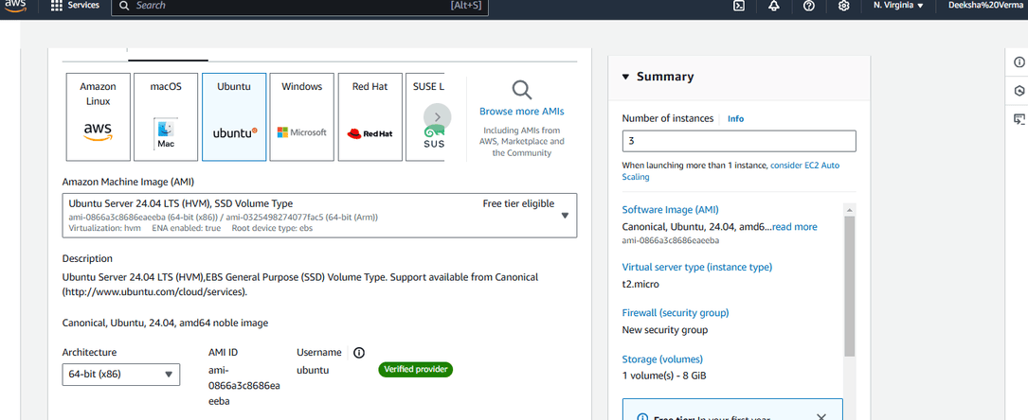This screenshot has height=420, width=1028.
Task: Click the ubuntu username value
Action: [x=312, y=370]
